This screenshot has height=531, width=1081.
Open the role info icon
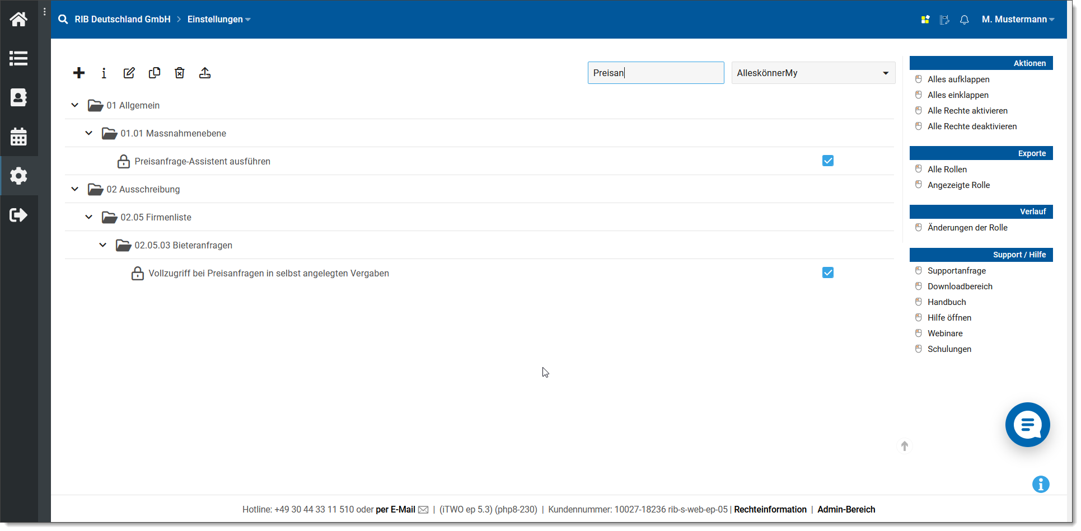click(104, 73)
